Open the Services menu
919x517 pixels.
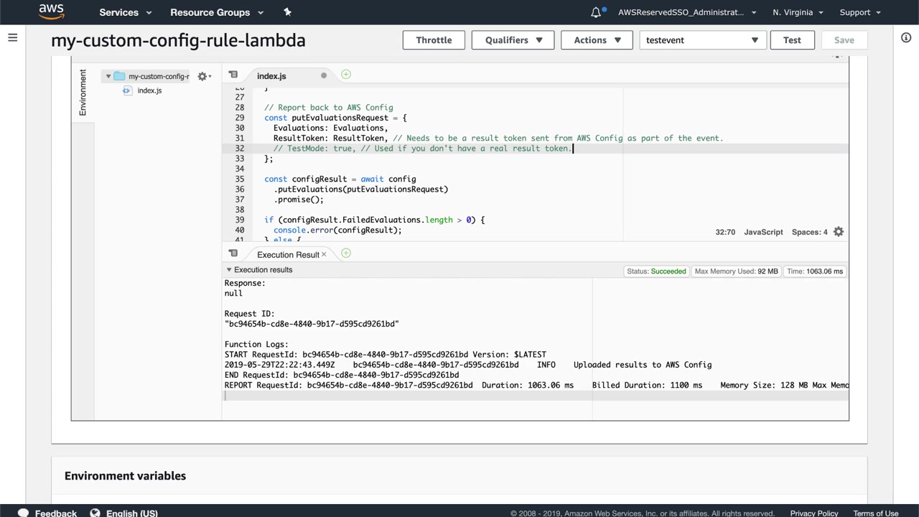point(125,12)
